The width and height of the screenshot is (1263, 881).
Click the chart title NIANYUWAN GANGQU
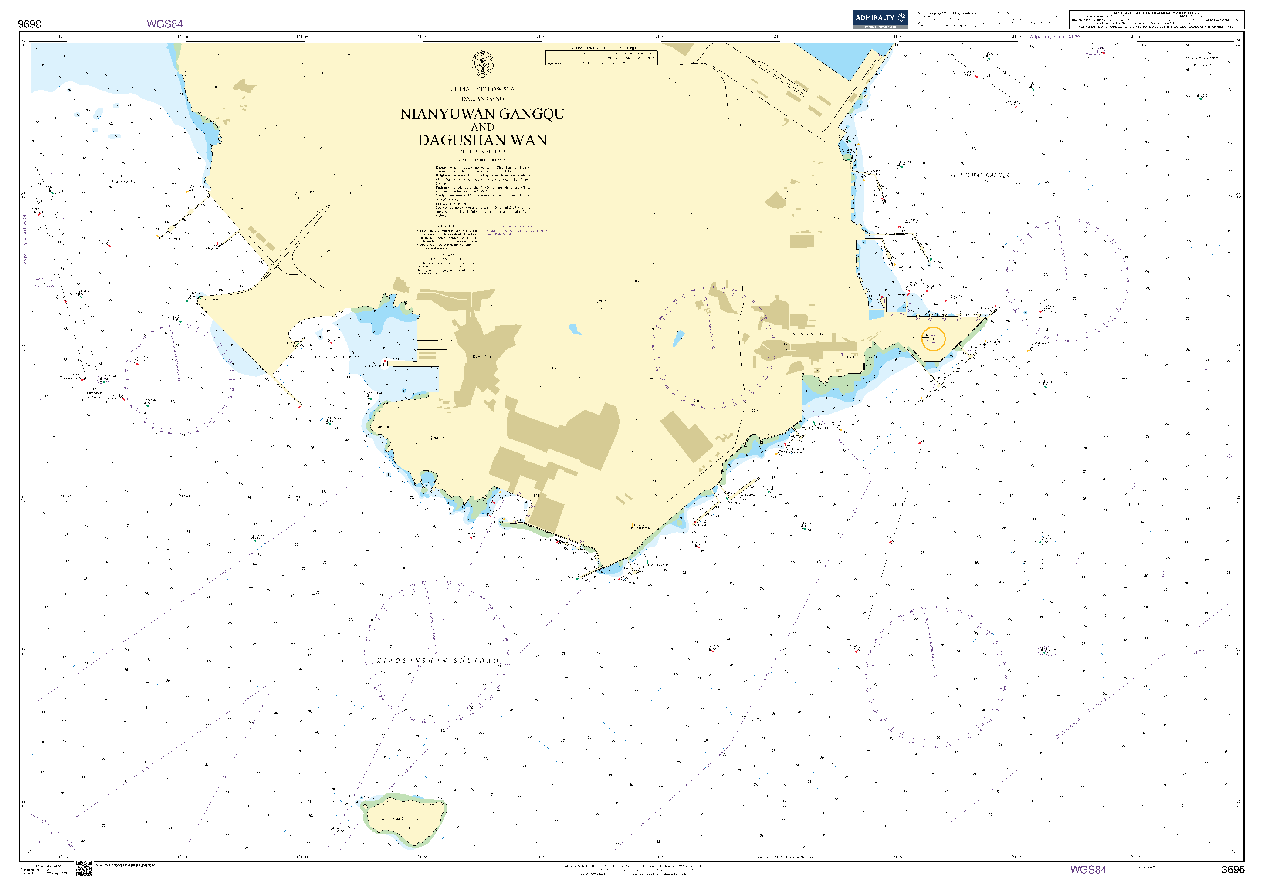[482, 114]
